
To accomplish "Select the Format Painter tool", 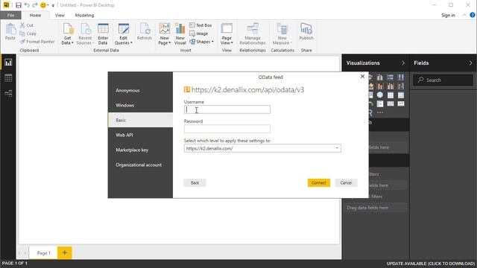I will point(37,42).
